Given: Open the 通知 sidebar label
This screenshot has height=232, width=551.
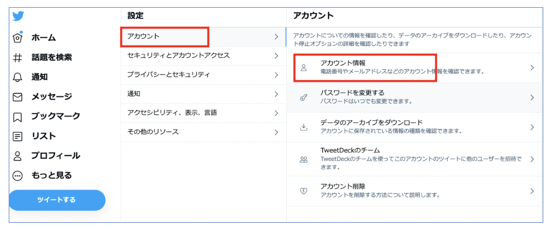Looking at the screenshot, I should tap(40, 77).
